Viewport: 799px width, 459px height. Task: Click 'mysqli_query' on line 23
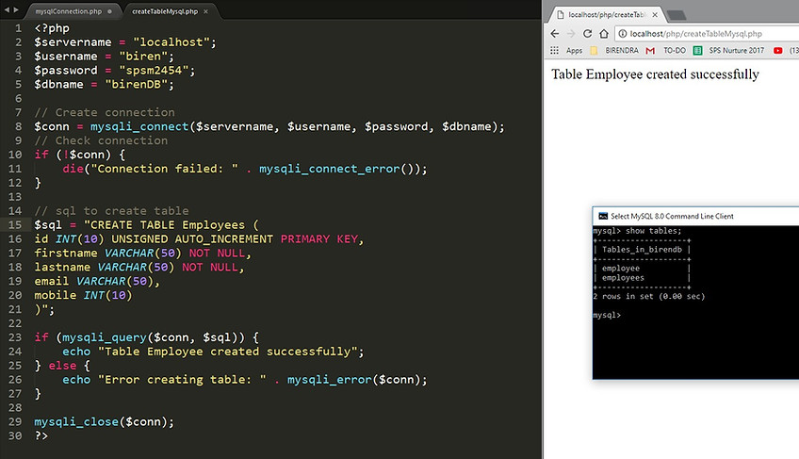click(105, 337)
